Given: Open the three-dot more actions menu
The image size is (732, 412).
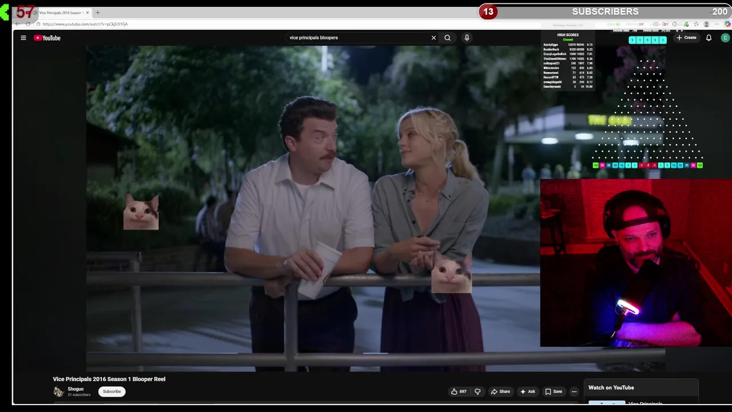Looking at the screenshot, I should [574, 391].
